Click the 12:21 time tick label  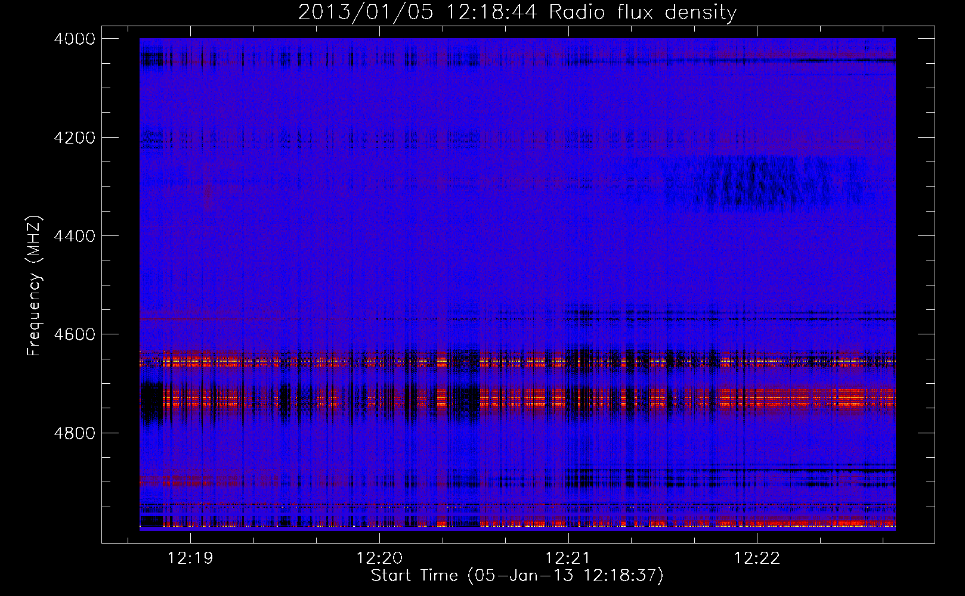pos(568,558)
